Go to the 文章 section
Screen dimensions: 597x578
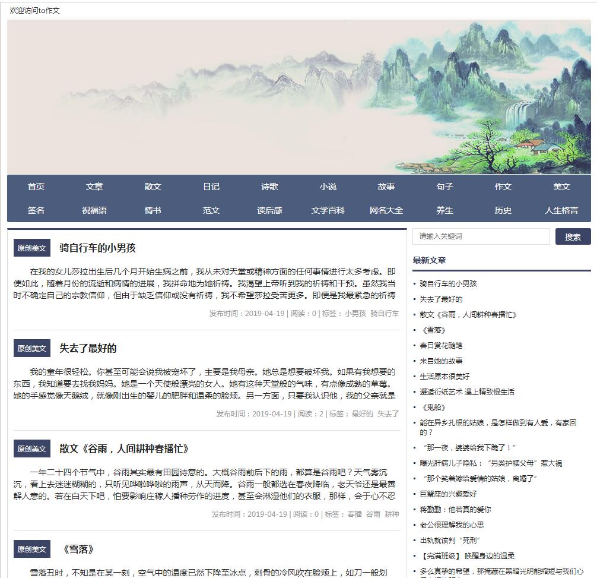point(94,187)
